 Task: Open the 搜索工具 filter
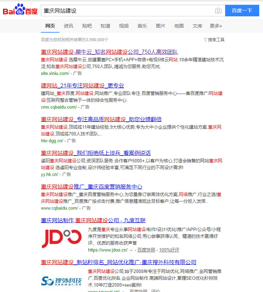coord(214,40)
